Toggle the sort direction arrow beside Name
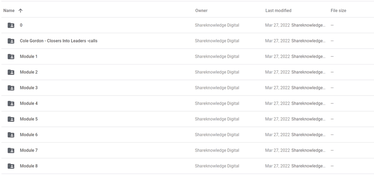Image resolution: width=374 pixels, height=194 pixels. [x=20, y=11]
